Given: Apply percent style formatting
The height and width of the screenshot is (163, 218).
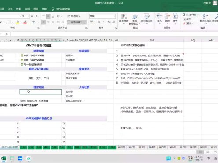Looking at the screenshot, I should 99,22.
